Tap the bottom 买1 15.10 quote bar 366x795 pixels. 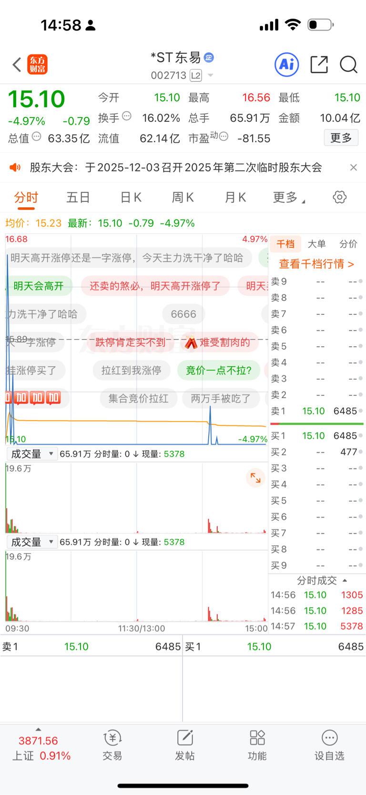pos(274,647)
